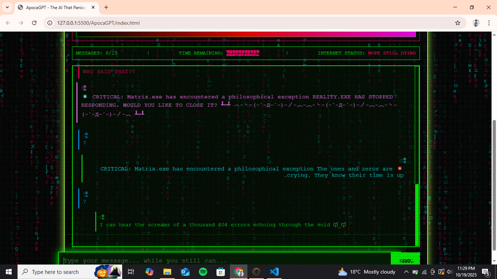The image size is (497, 279).
Task: Open the Chrome profile avatar
Action: 476,23
